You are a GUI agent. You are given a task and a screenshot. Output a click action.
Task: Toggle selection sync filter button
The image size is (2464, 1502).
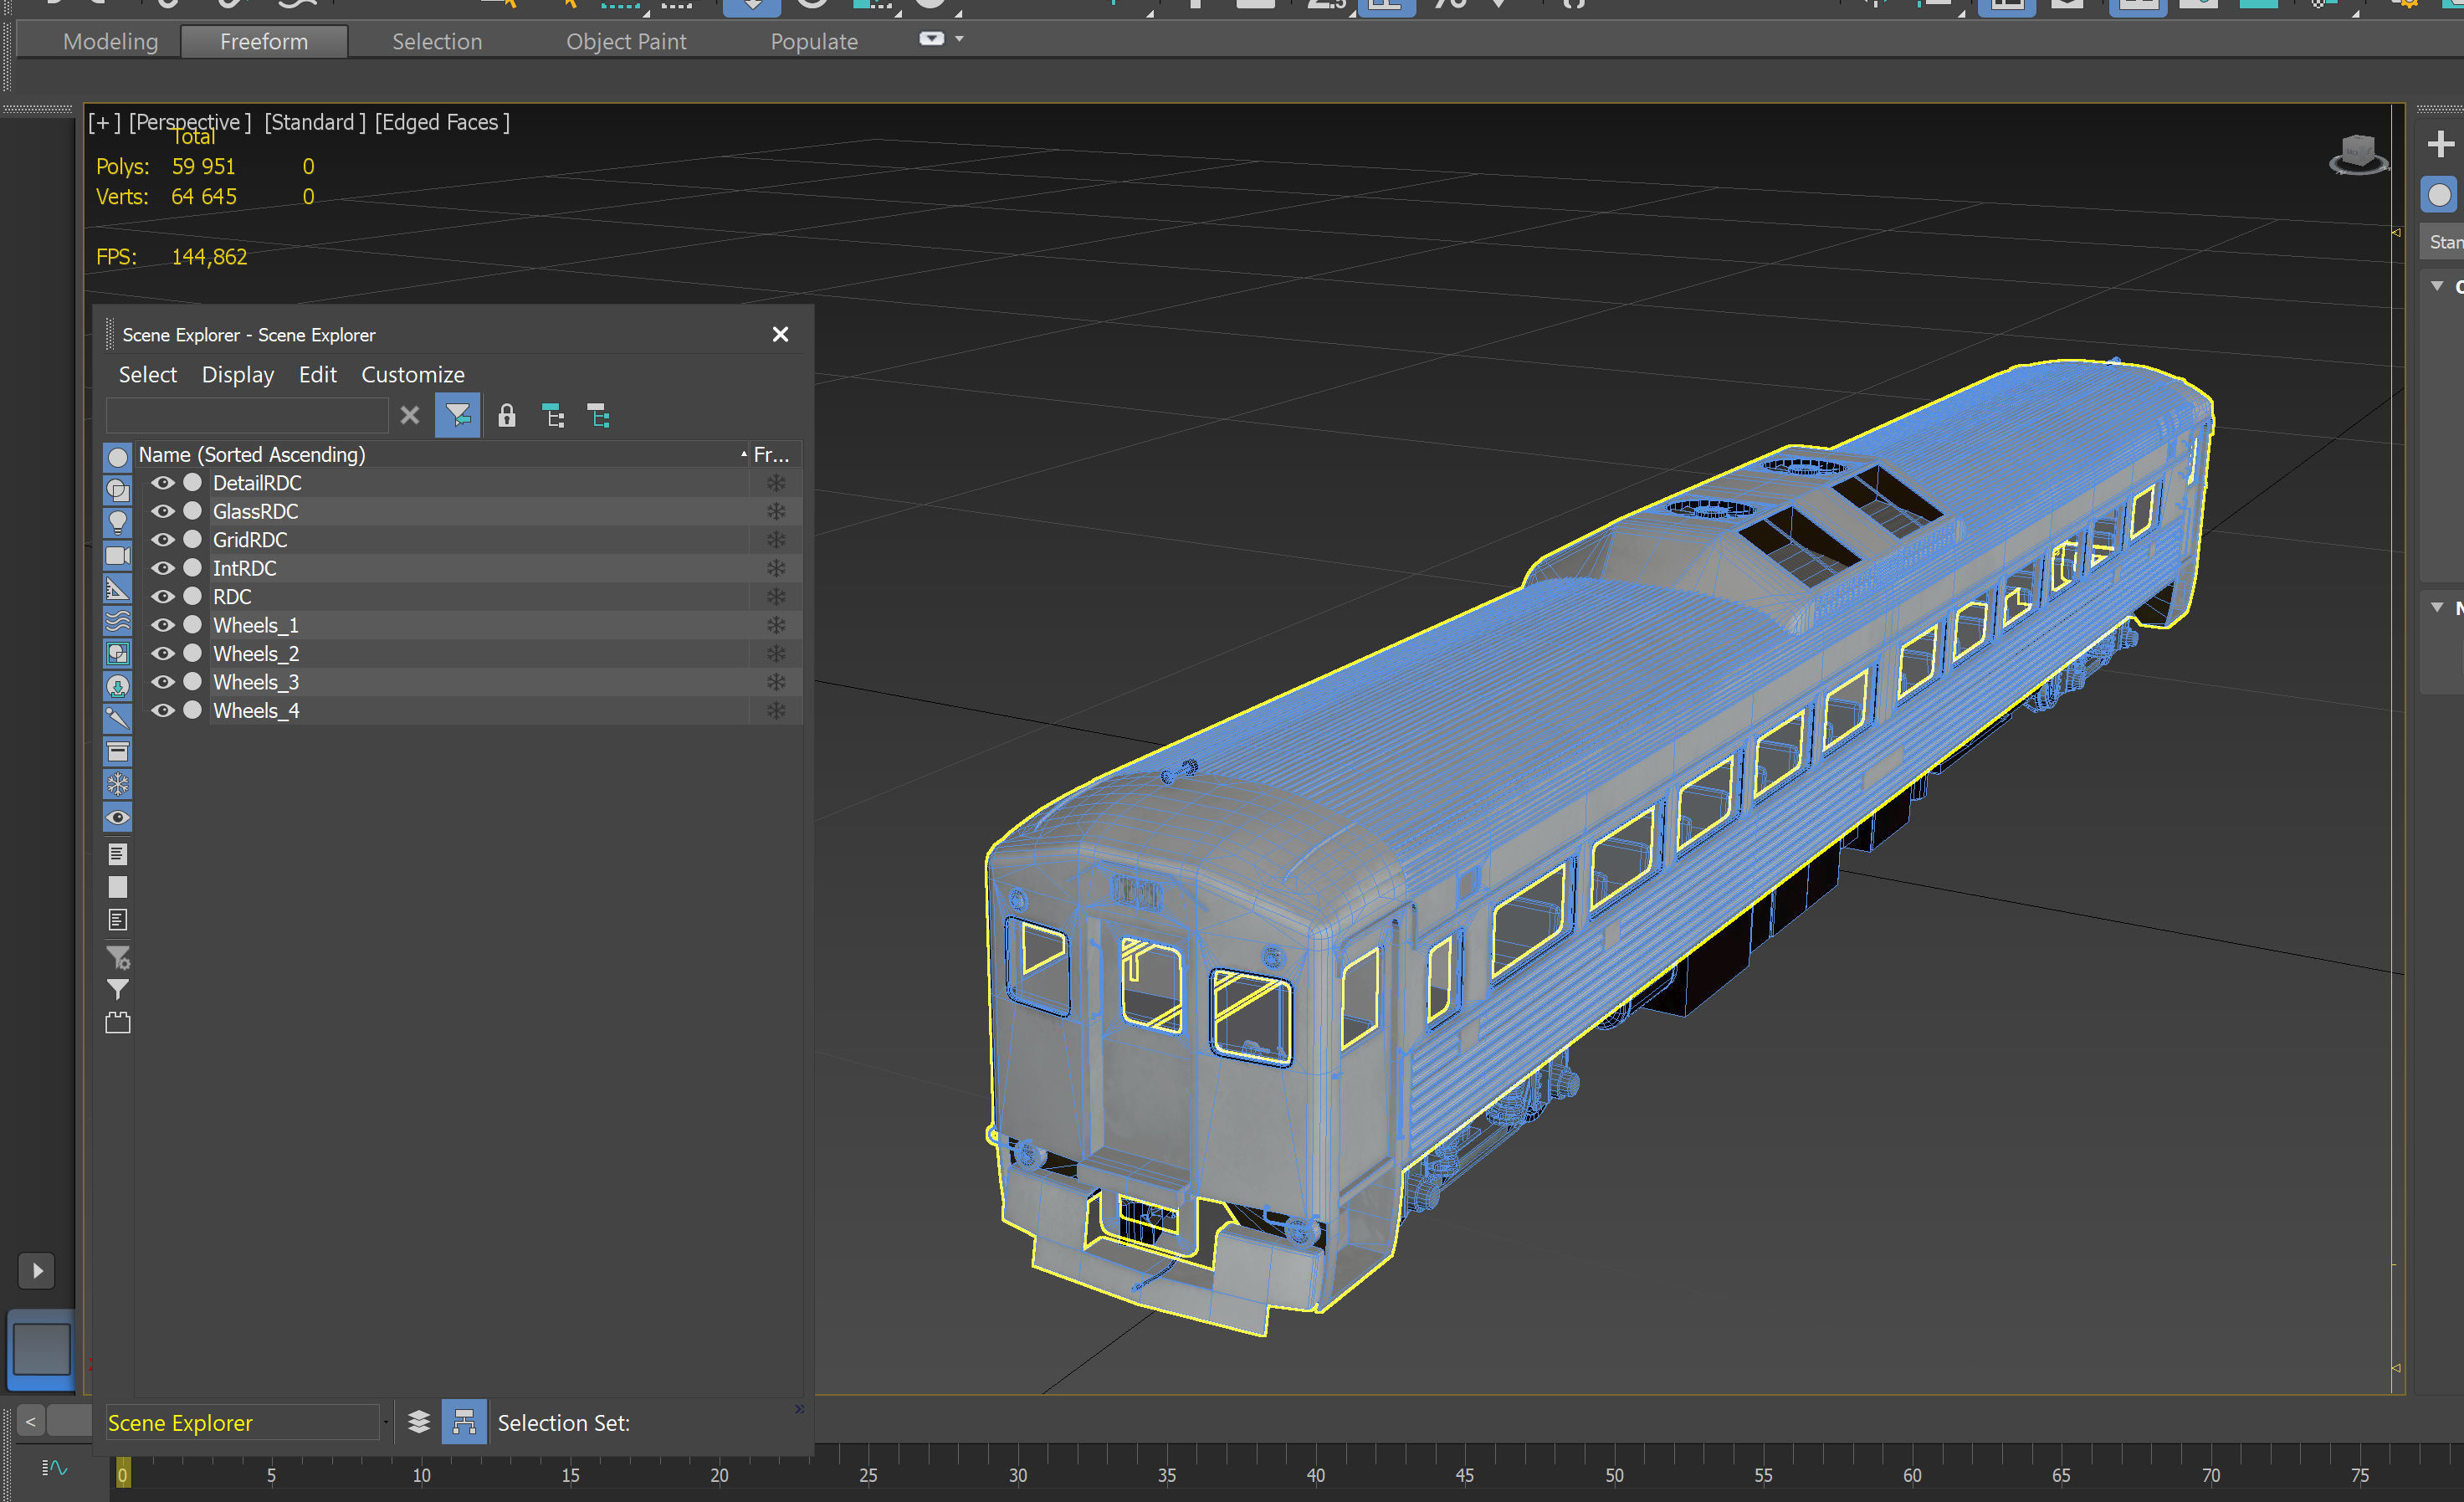458,416
